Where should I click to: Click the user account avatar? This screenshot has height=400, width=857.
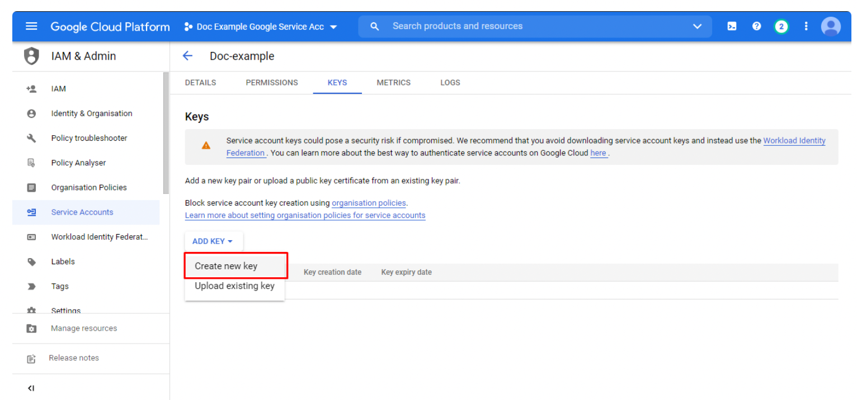point(831,26)
